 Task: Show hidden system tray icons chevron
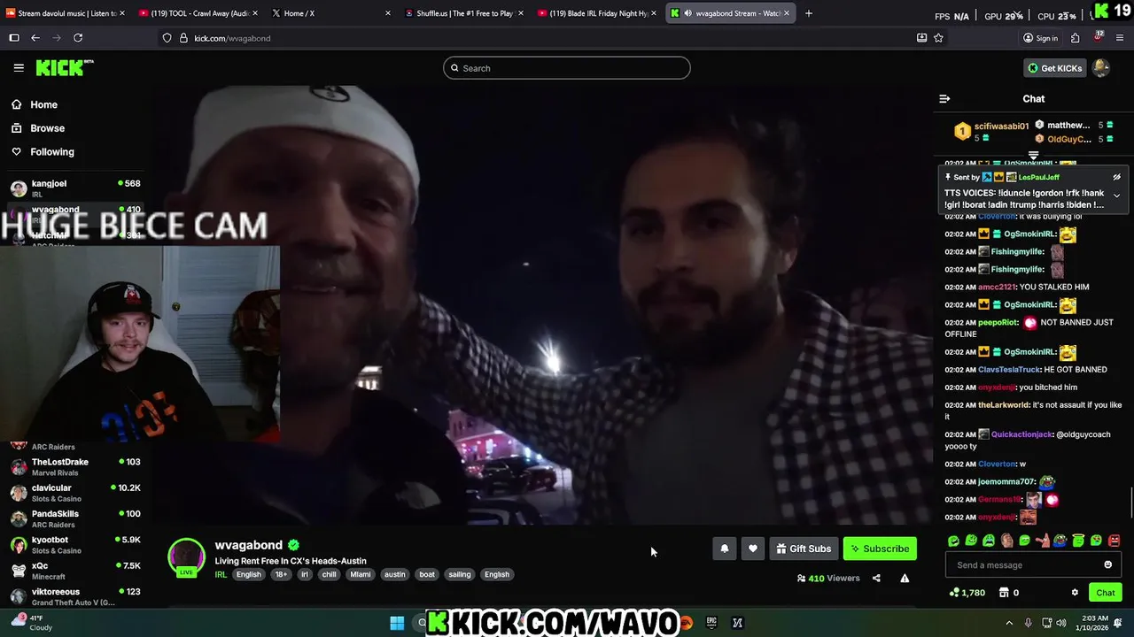(1009, 623)
